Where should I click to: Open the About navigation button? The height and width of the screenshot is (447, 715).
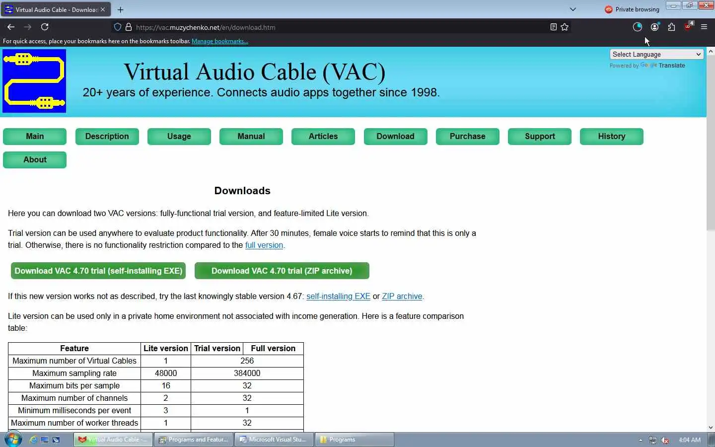click(35, 159)
